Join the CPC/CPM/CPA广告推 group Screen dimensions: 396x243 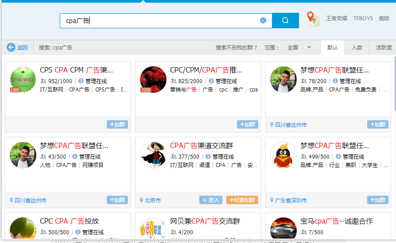248,125
